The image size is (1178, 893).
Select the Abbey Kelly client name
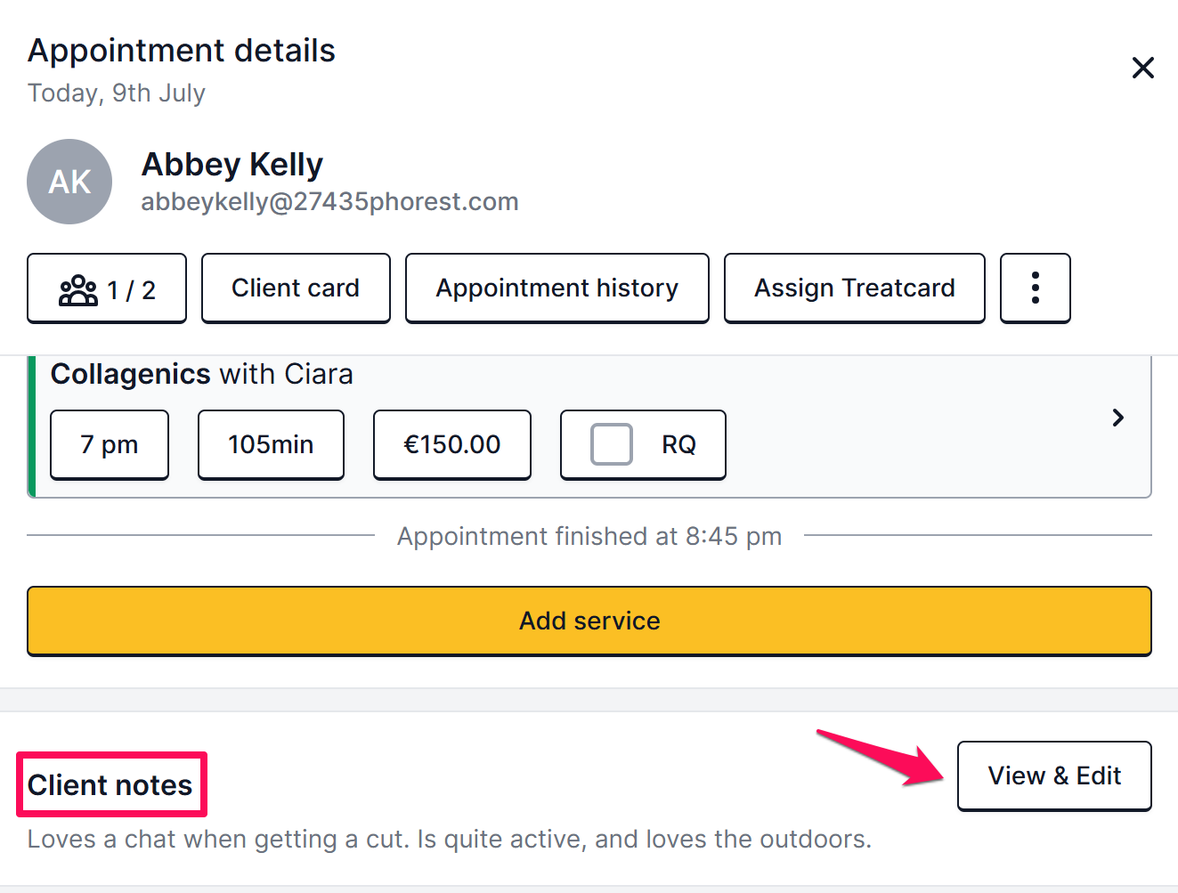(232, 165)
